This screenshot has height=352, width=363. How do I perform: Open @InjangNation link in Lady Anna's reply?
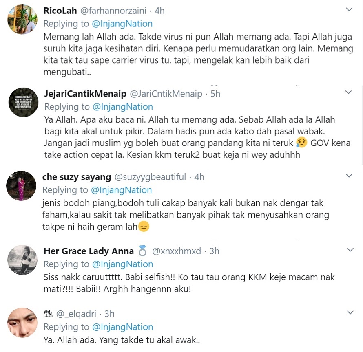[x=122, y=264]
